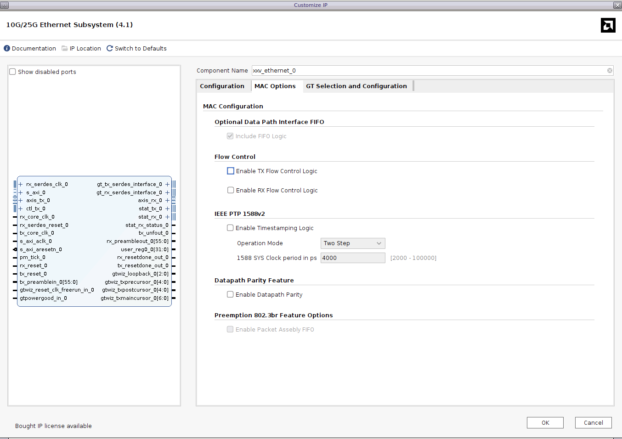Expand the stat_rx_0 port plus icon
Viewport: 622px width, 439px height.
pyautogui.click(x=167, y=217)
